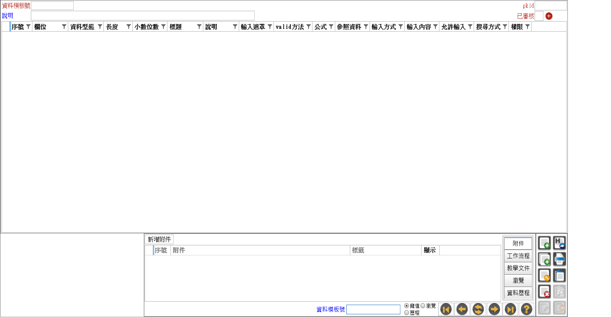
Task: Switch to the 工作流程 side tab
Action: [518, 256]
